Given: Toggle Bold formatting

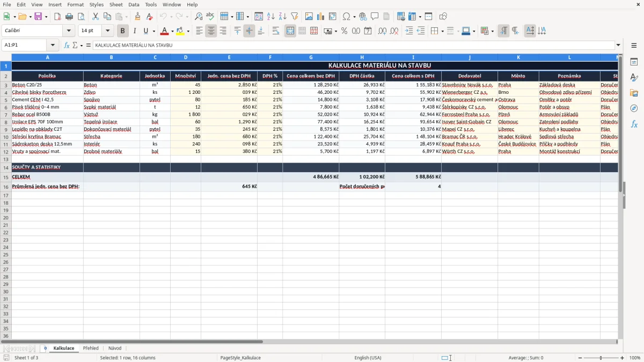Looking at the screenshot, I should point(123,31).
